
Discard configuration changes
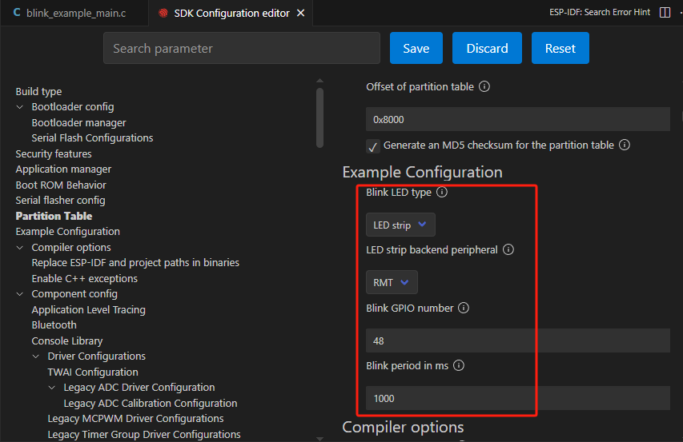(487, 48)
